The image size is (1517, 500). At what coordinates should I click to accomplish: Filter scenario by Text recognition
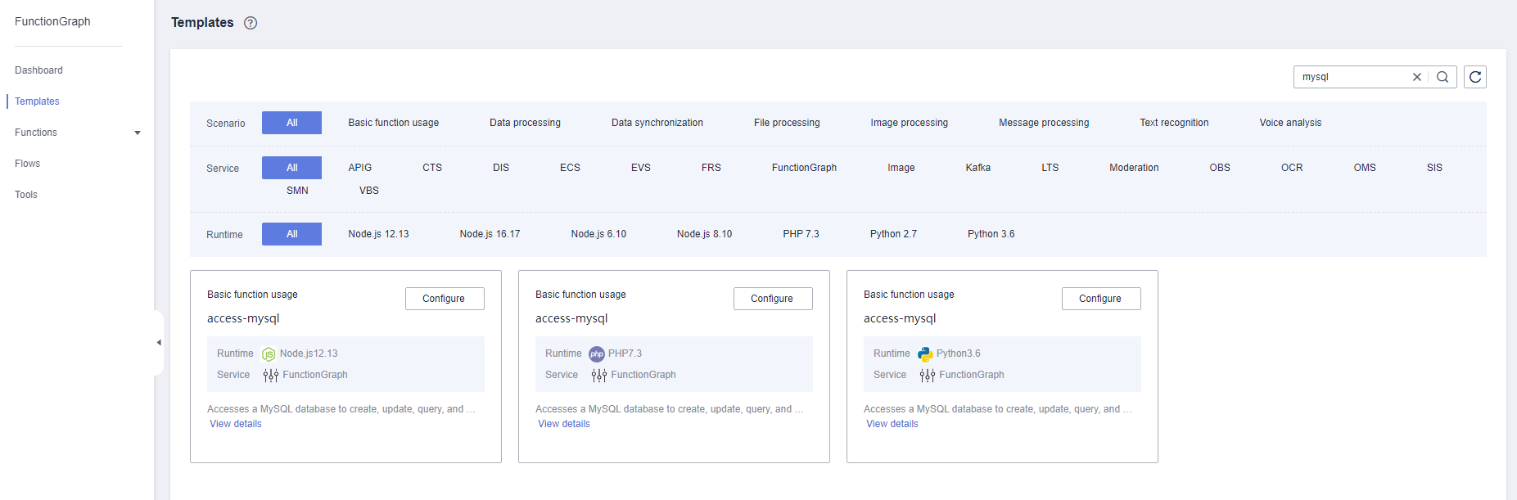1174,123
